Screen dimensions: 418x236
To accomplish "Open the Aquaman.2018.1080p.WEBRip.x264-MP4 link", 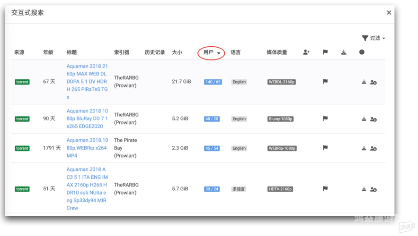I will (x=87, y=148).
